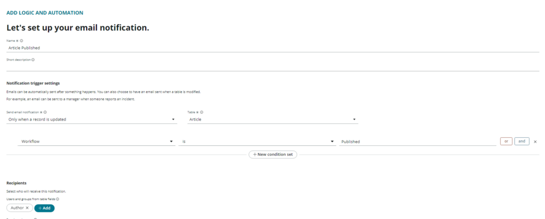
Task: Click the Name field containing Article Published
Action: tap(273, 48)
